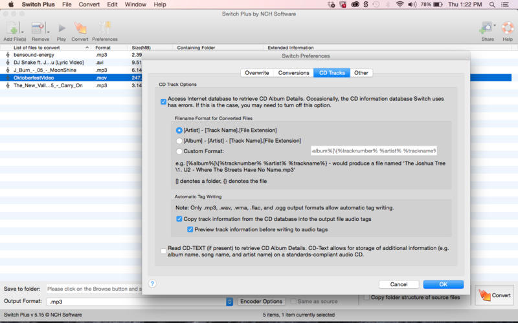Click the note icon beside The_New_Vall Carry_On

click(8, 85)
